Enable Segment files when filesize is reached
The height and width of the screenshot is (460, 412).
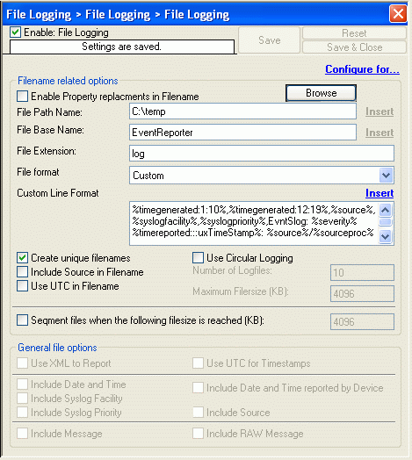tap(22, 320)
